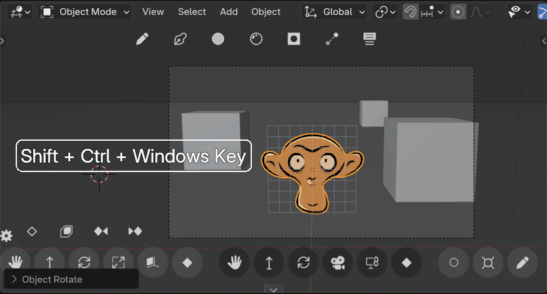Jump to next keyframe icon

coord(135,231)
